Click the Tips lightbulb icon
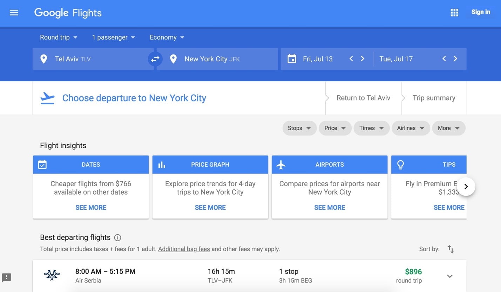Viewport: 501px width, 292px height. [400, 165]
